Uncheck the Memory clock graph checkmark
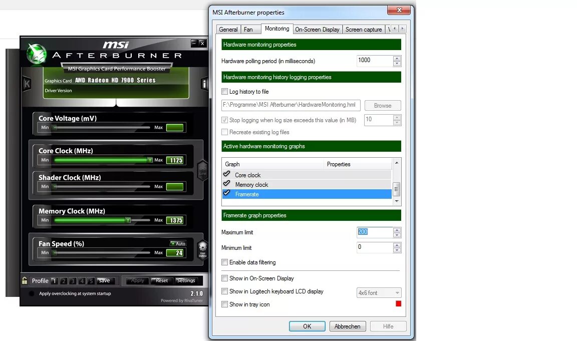The width and height of the screenshot is (577, 341). [227, 184]
